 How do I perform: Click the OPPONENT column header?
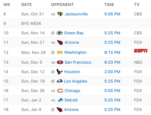(x=62, y=5)
